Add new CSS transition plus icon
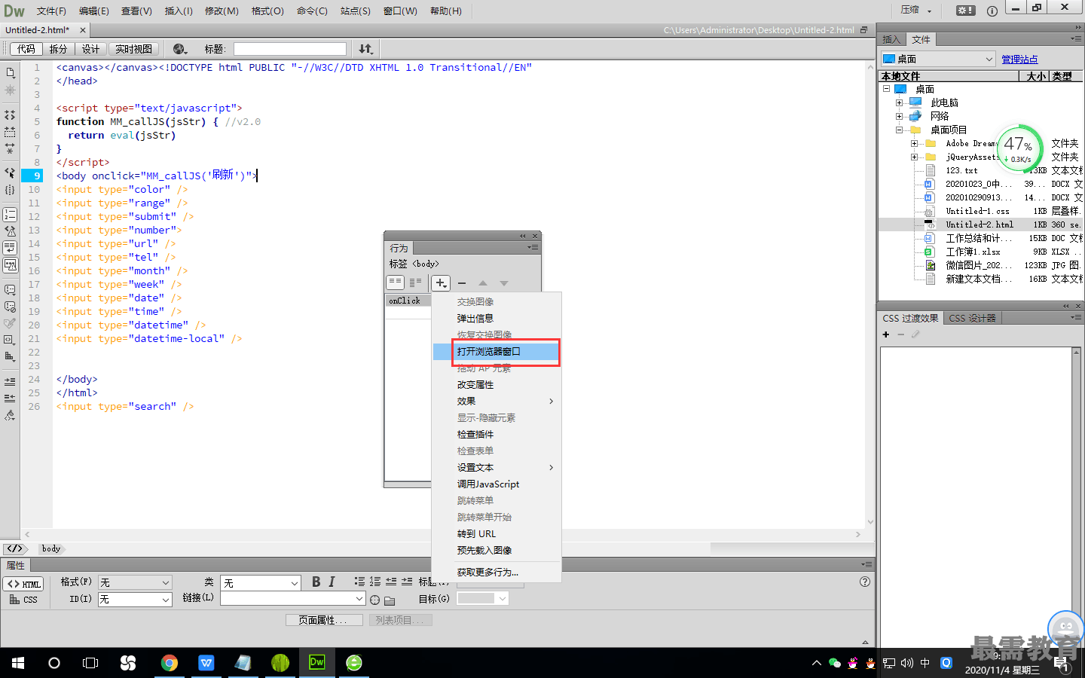The width and height of the screenshot is (1085, 678). [x=886, y=334]
